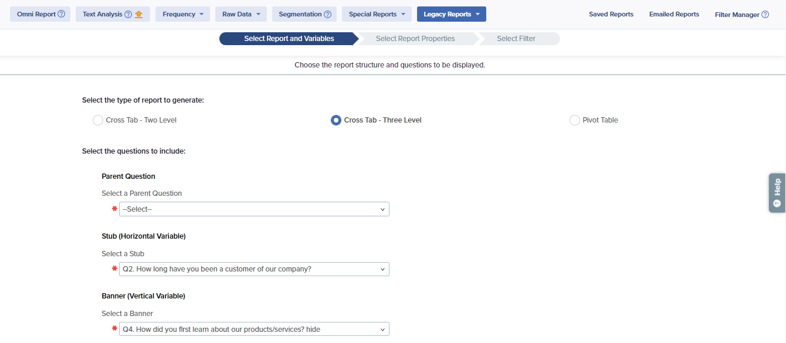
Task: Expand the Frequency menu
Action: click(182, 14)
